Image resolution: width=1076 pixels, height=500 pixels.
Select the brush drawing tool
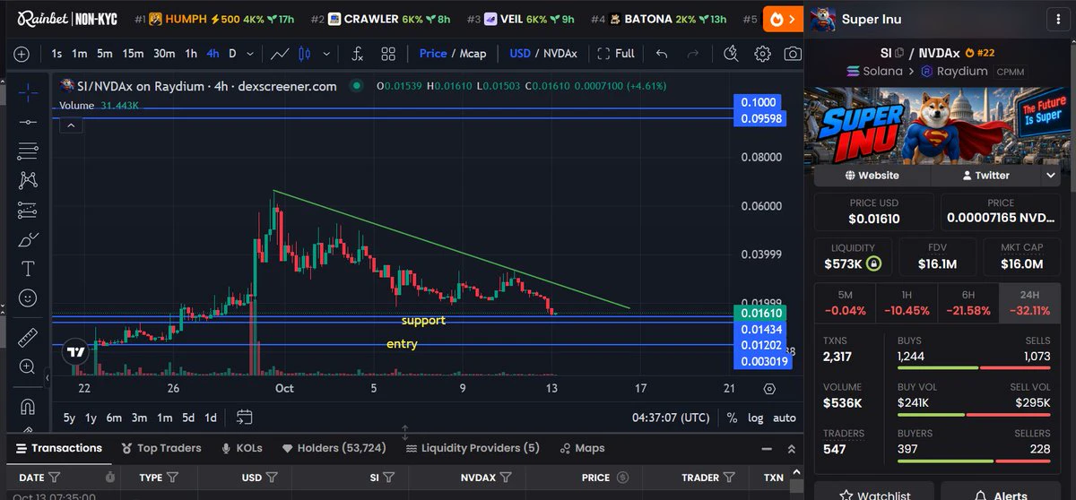click(x=28, y=239)
